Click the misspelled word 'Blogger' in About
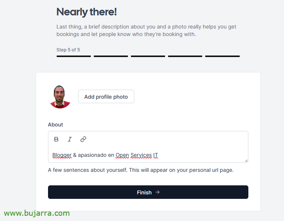284x221 pixels. (62, 155)
